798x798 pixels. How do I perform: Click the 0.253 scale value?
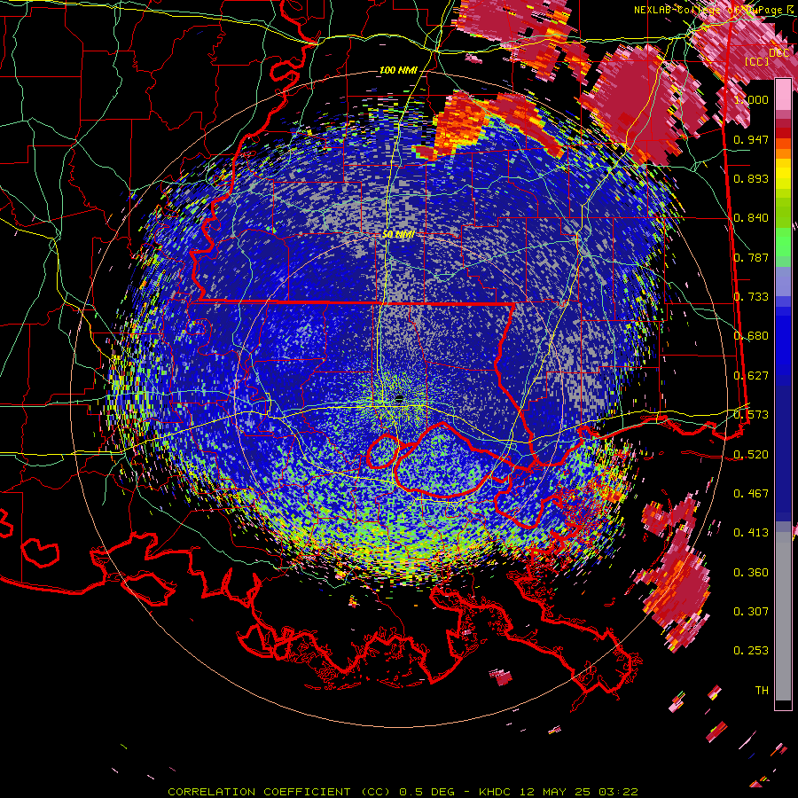(751, 651)
